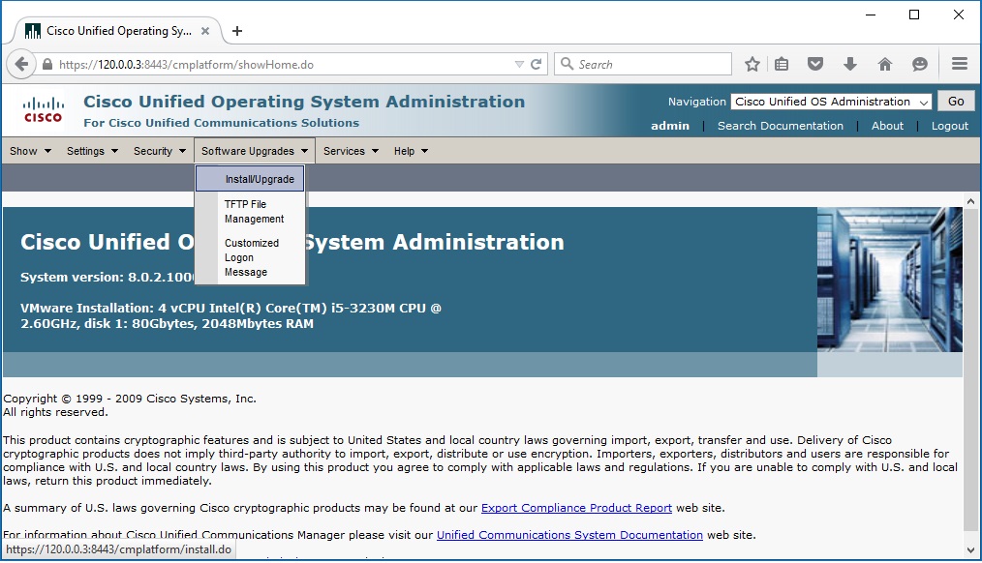Screen dimensions: 982x563
Task: Open the Navigation combo box
Action: (831, 102)
